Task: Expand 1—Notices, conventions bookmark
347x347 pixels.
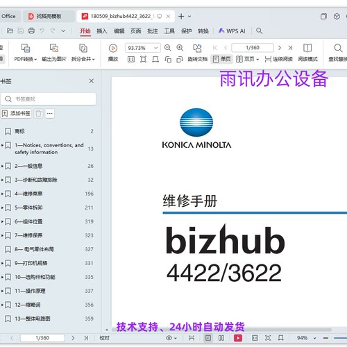Action: (2, 145)
